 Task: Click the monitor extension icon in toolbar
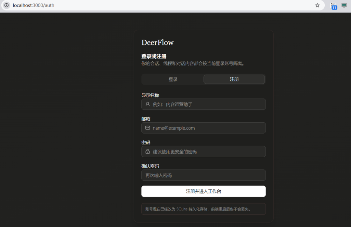344,6
